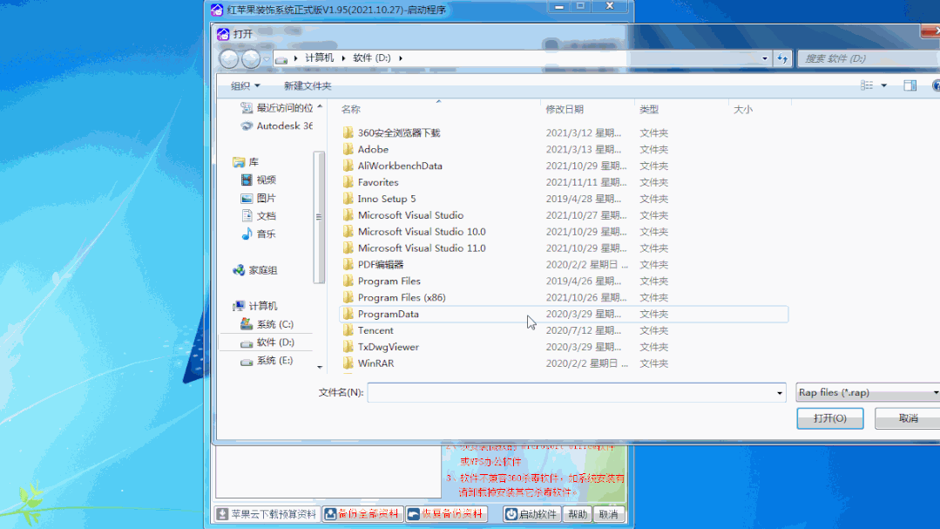
Task: Select 家庭组 in the navigation pane
Action: (255, 270)
